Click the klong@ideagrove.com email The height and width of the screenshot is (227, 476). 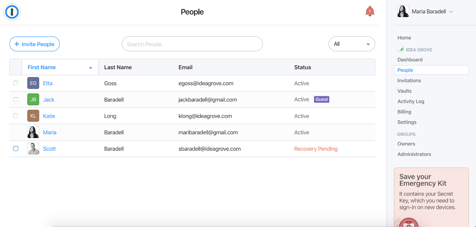coord(205,116)
